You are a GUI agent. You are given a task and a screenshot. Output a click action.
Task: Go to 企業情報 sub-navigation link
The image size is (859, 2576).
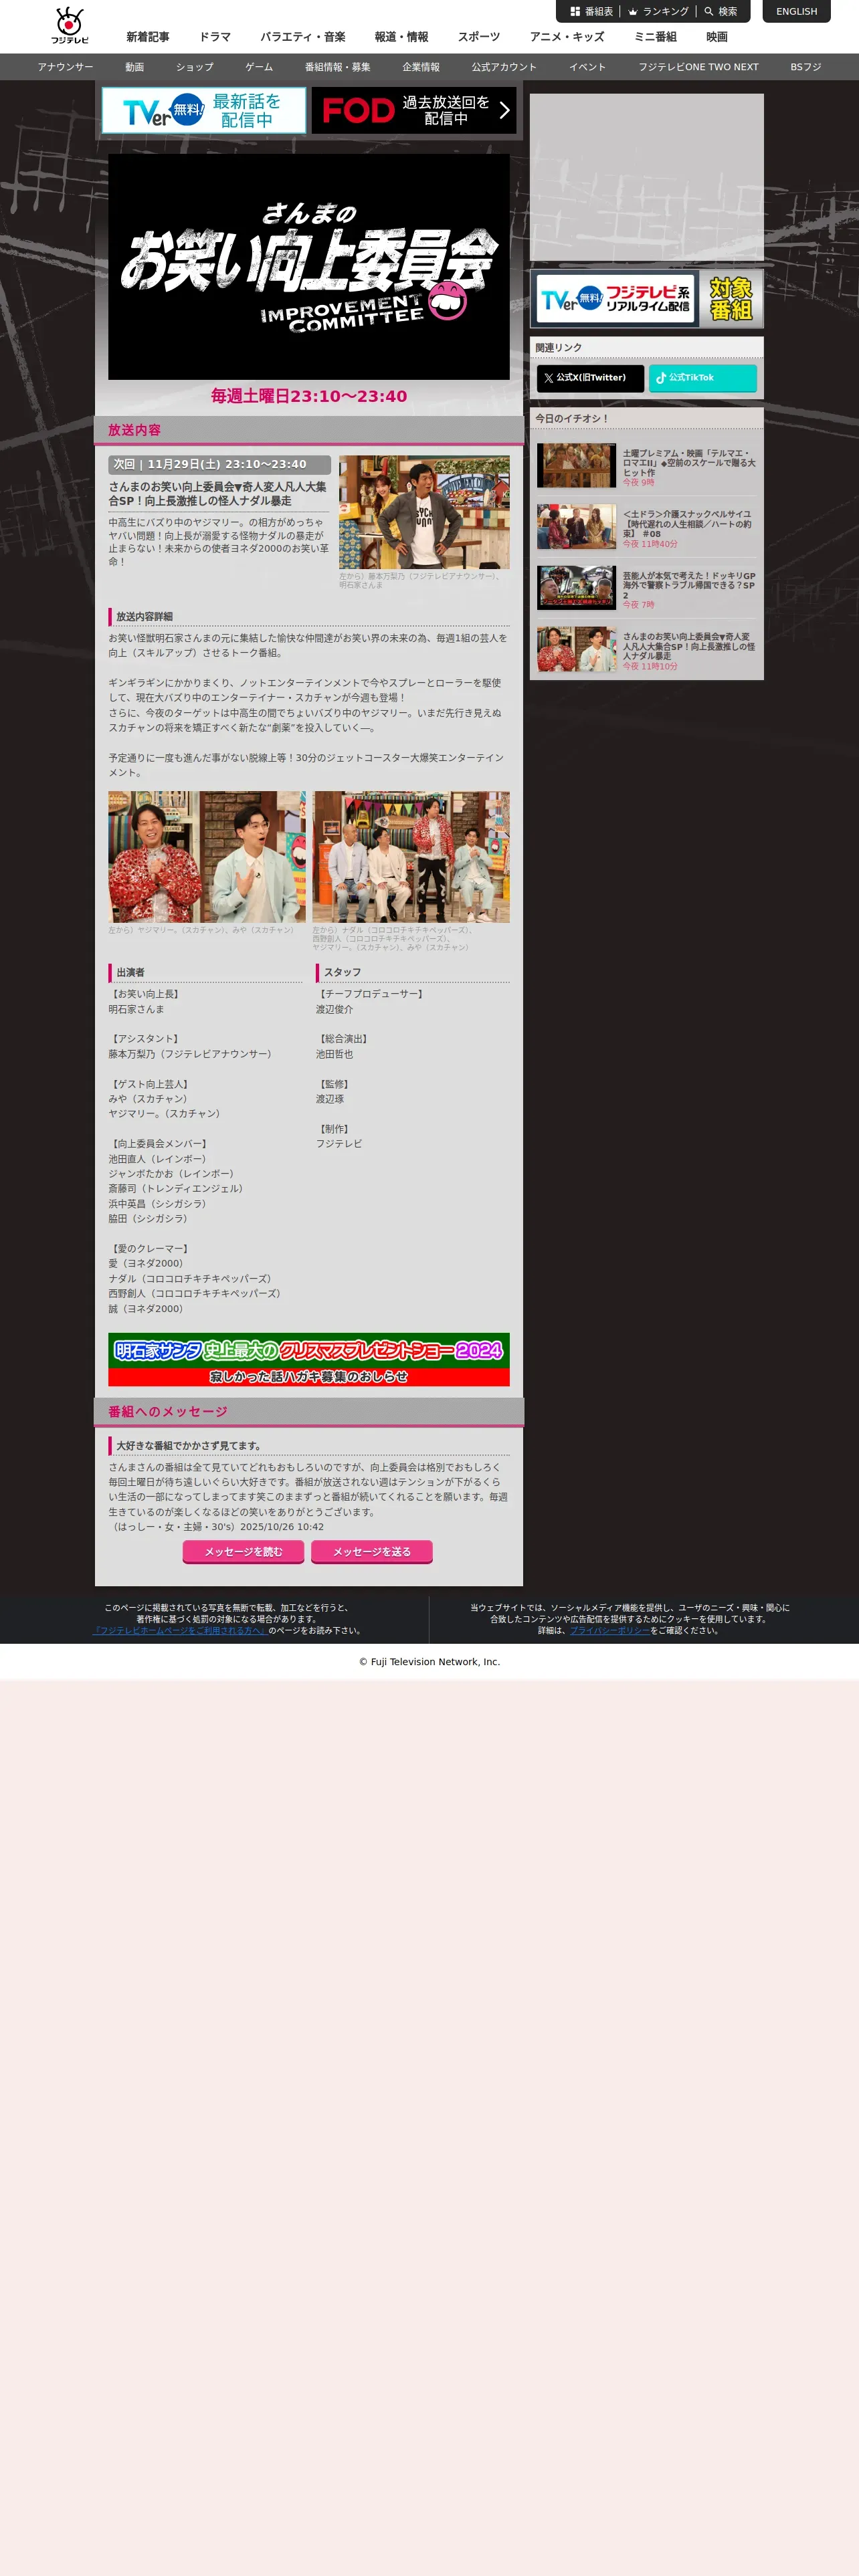421,67
